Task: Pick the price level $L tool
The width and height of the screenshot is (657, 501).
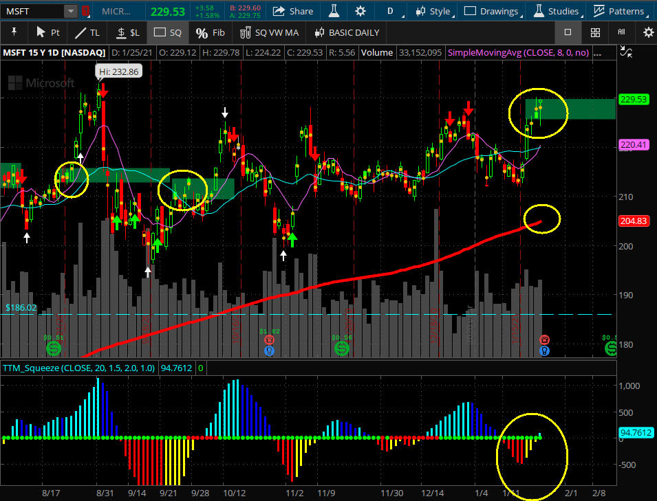Action: pos(127,32)
